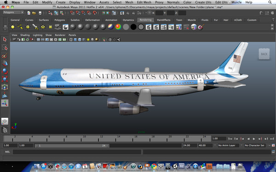Screen dimensions: 276x172
Task: Open the Polygons menu set dropdown
Action: tap(13, 12)
